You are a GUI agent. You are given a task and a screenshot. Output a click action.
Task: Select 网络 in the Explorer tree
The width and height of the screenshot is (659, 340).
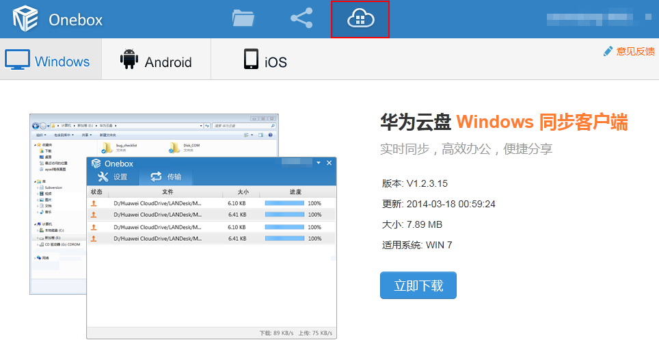43,258
